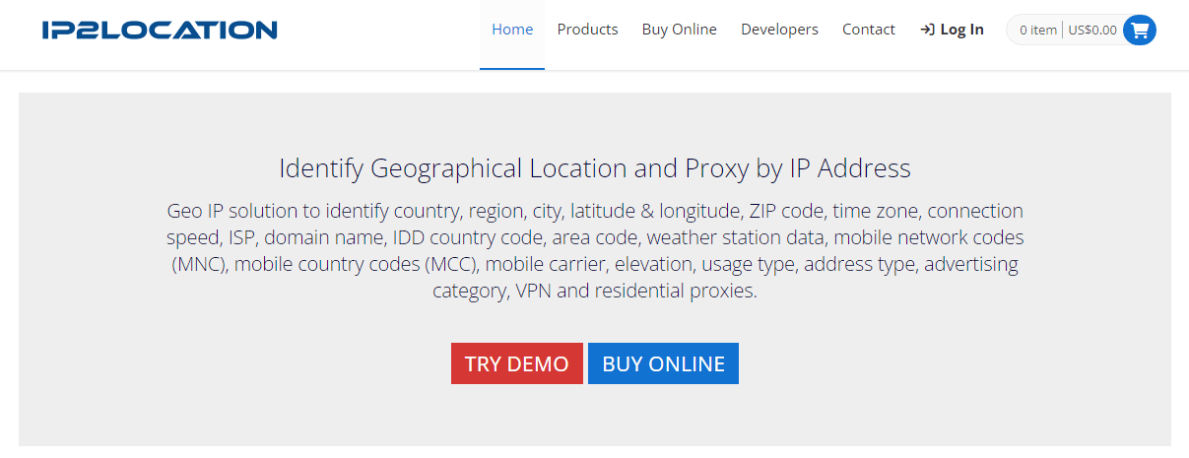This screenshot has height=458, width=1189.
Task: Click the US$0.00 cart total
Action: (x=1092, y=30)
